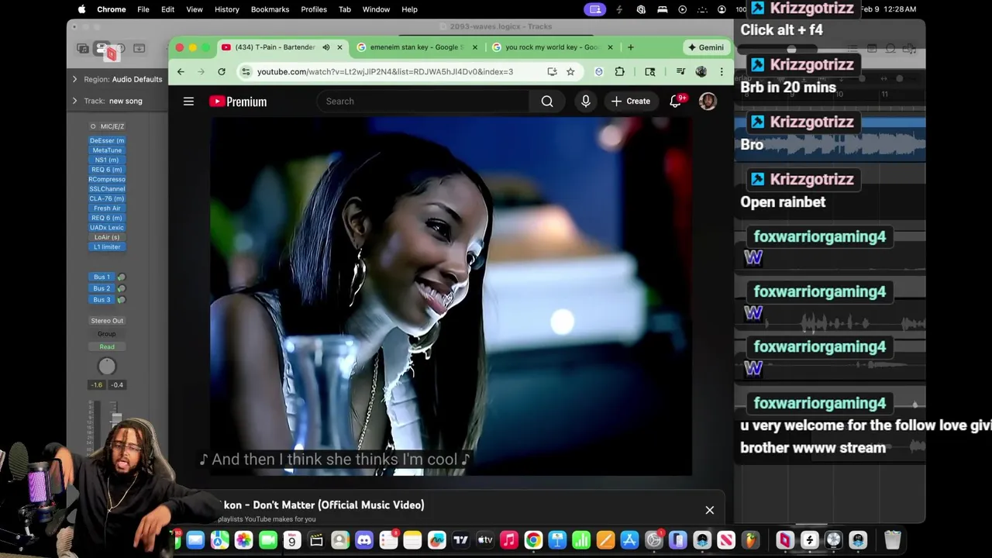Go back with Chrome's back arrow
Screen dimensions: 992x558
[180, 71]
